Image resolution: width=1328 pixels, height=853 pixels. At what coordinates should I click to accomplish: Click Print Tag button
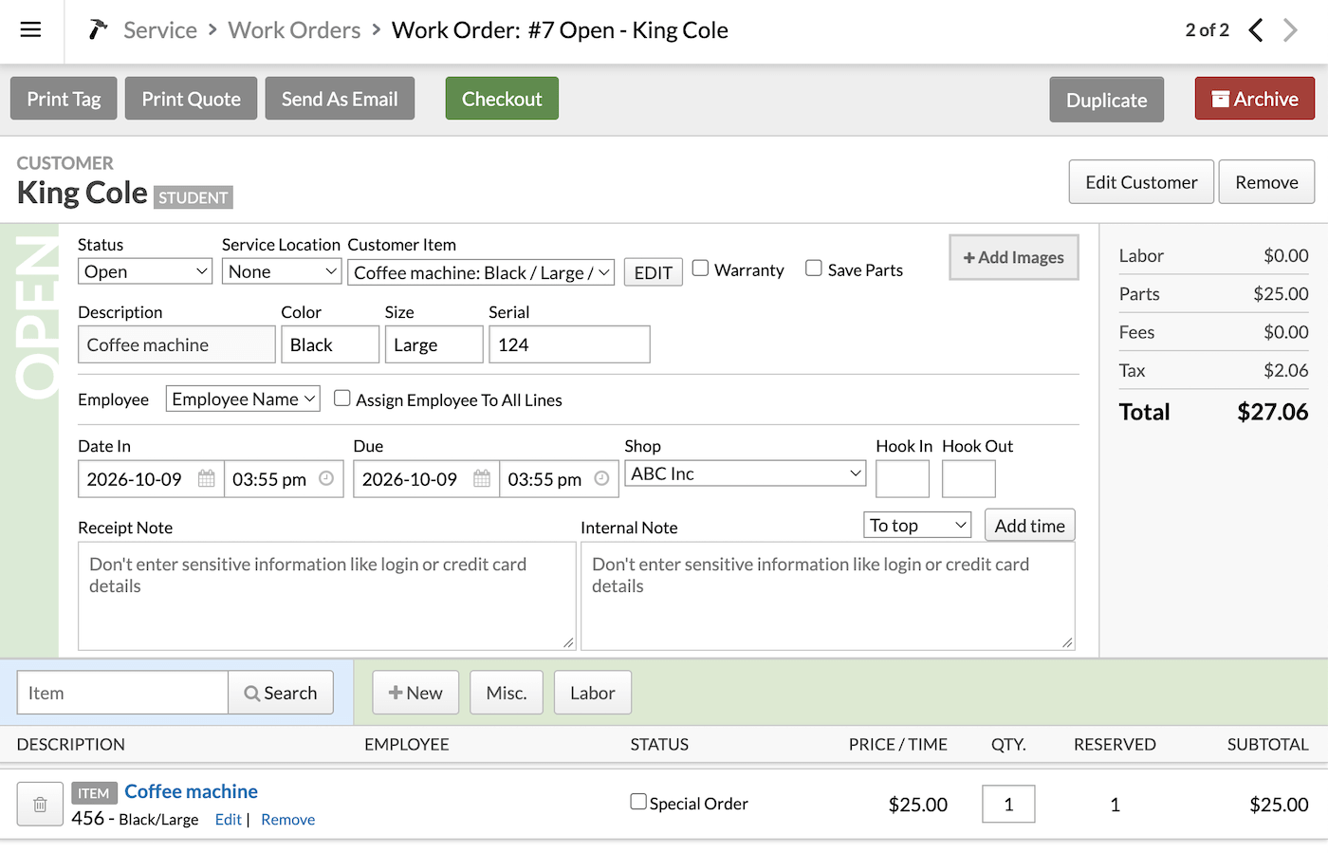64,99
